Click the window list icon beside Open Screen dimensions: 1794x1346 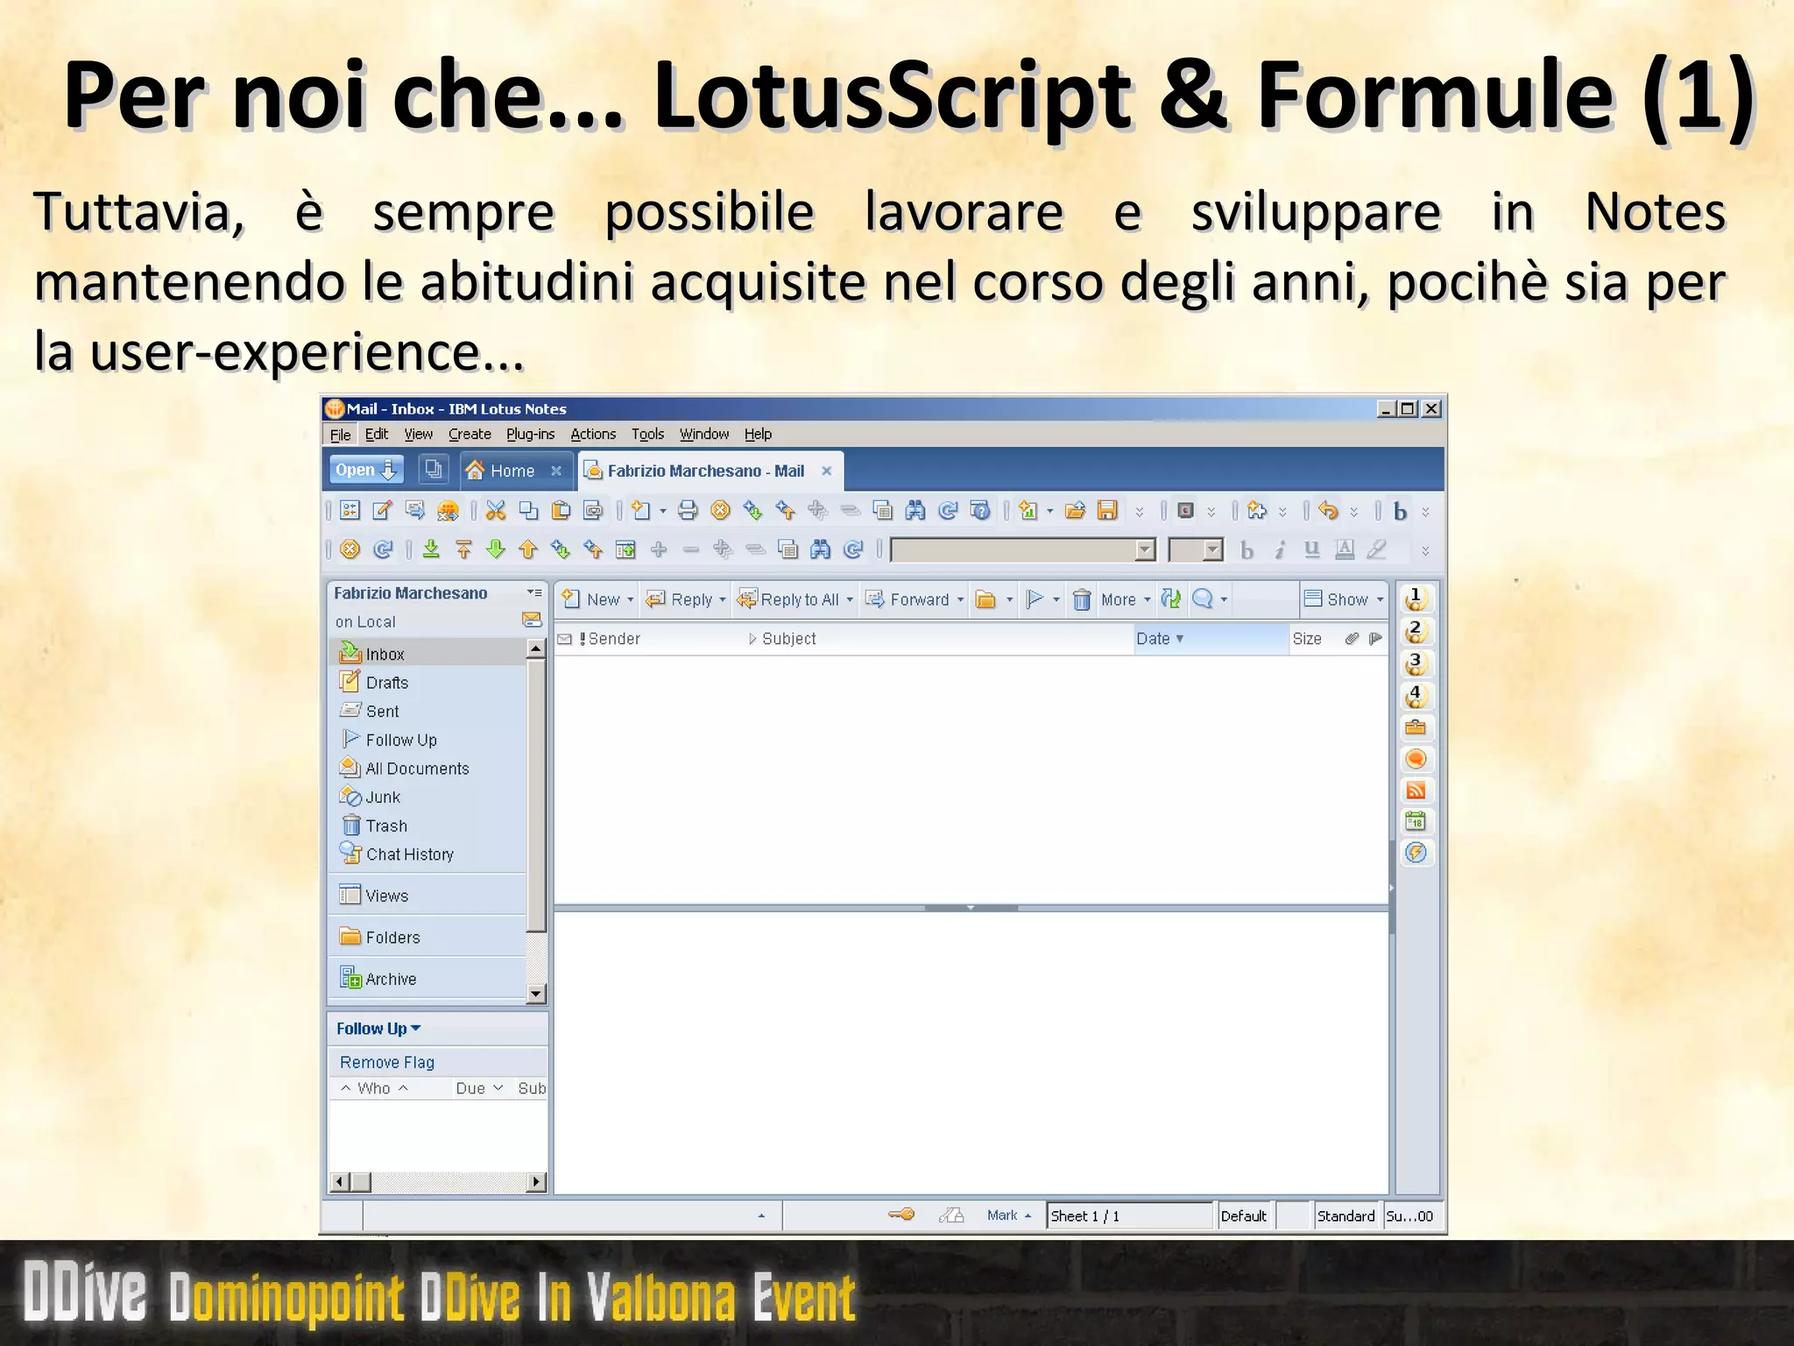pyautogui.click(x=433, y=470)
